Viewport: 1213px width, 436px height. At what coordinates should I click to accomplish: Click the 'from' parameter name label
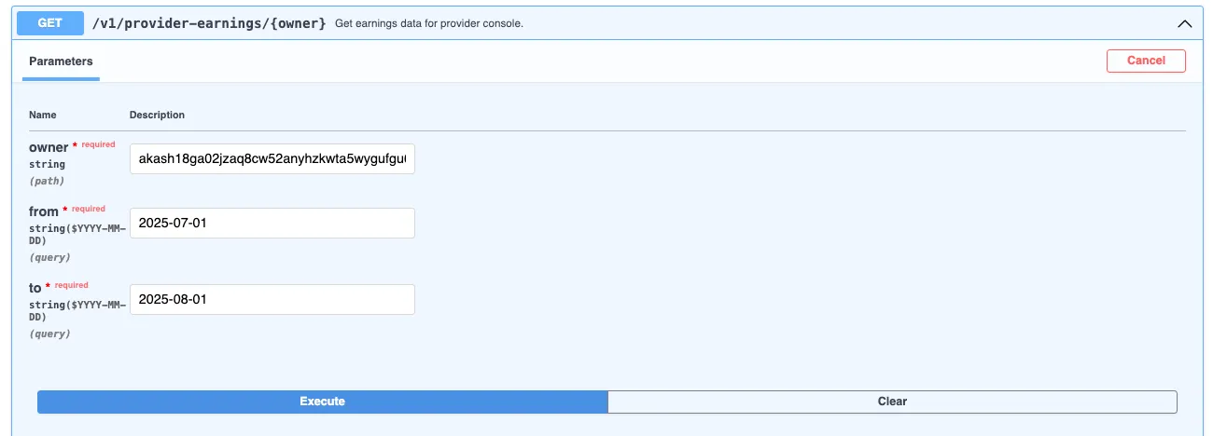(x=44, y=211)
